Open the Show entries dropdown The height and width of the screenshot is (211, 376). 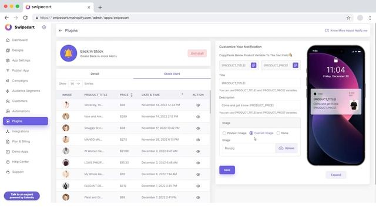[x=75, y=84]
